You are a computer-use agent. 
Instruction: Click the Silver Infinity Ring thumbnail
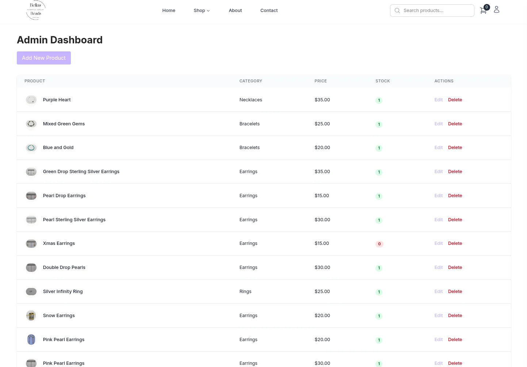pyautogui.click(x=31, y=291)
